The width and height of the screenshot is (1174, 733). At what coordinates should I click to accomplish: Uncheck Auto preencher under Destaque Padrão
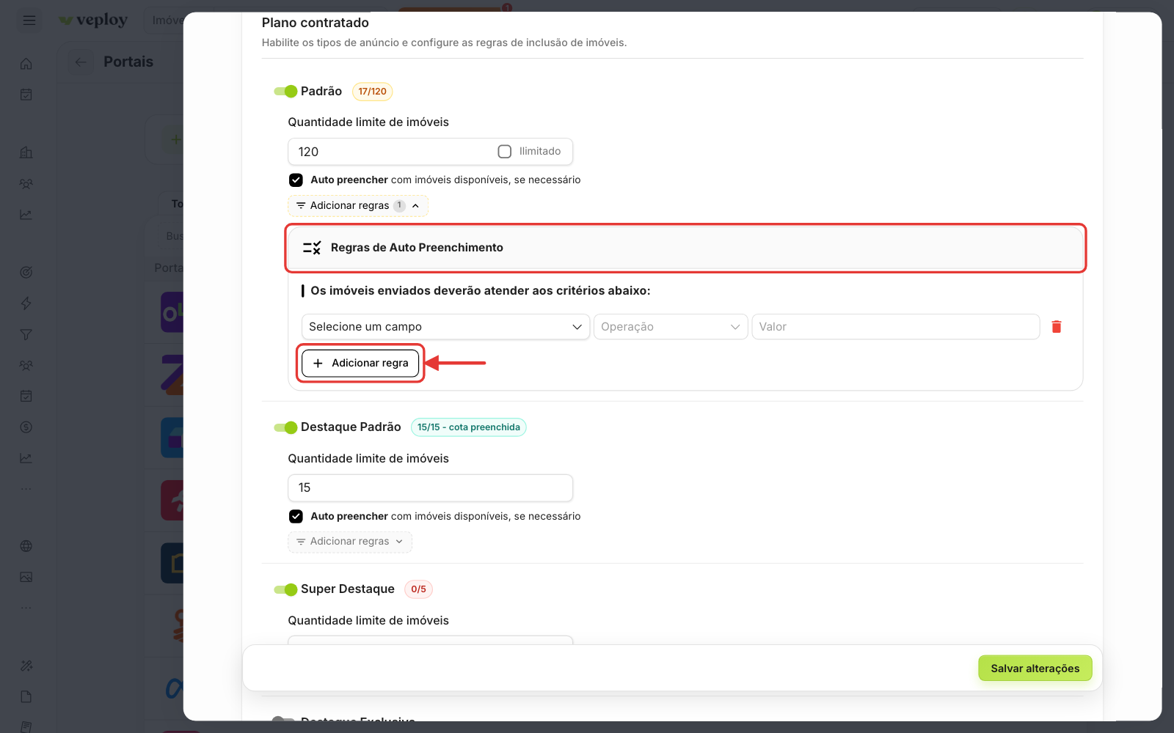point(296,516)
